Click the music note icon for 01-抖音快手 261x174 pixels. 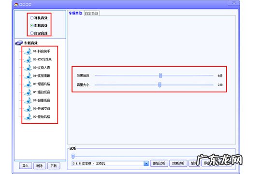[28, 51]
